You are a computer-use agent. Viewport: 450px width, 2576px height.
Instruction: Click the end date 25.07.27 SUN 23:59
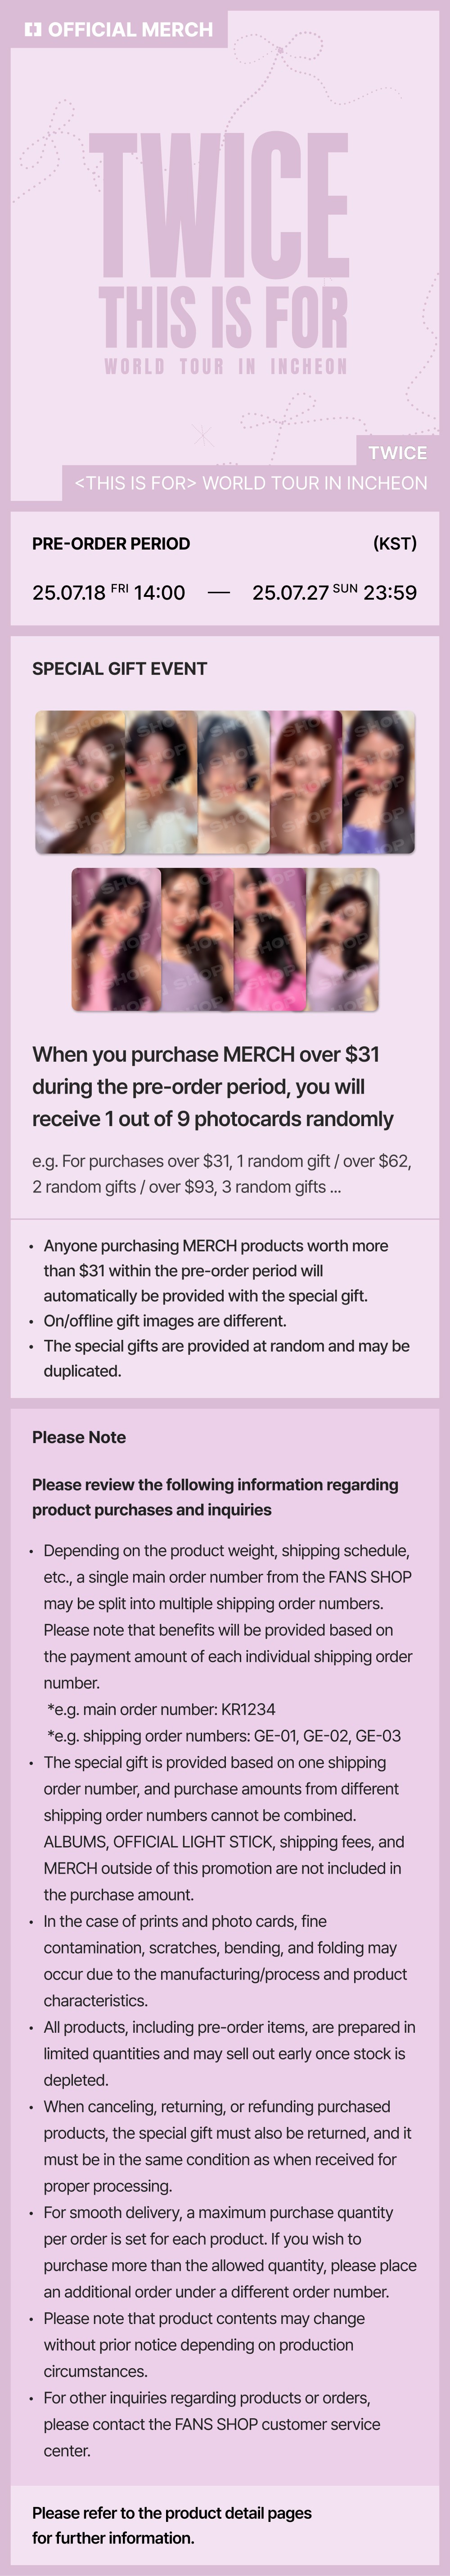point(334,592)
